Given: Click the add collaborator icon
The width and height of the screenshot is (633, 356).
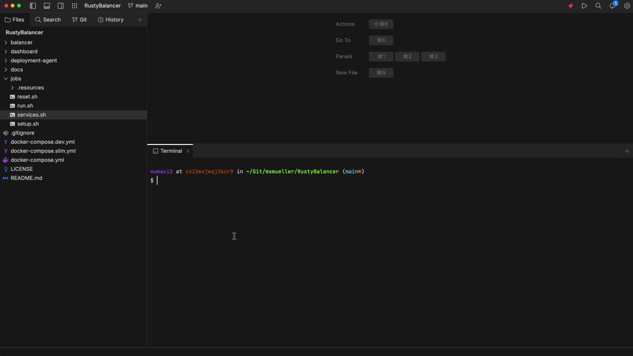Looking at the screenshot, I should pos(158,6).
